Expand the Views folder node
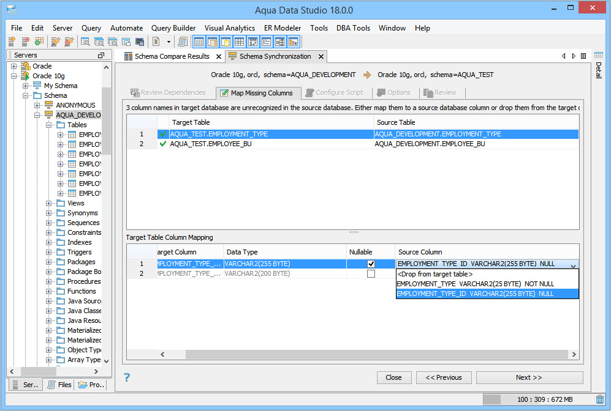The image size is (611, 411). (x=48, y=204)
